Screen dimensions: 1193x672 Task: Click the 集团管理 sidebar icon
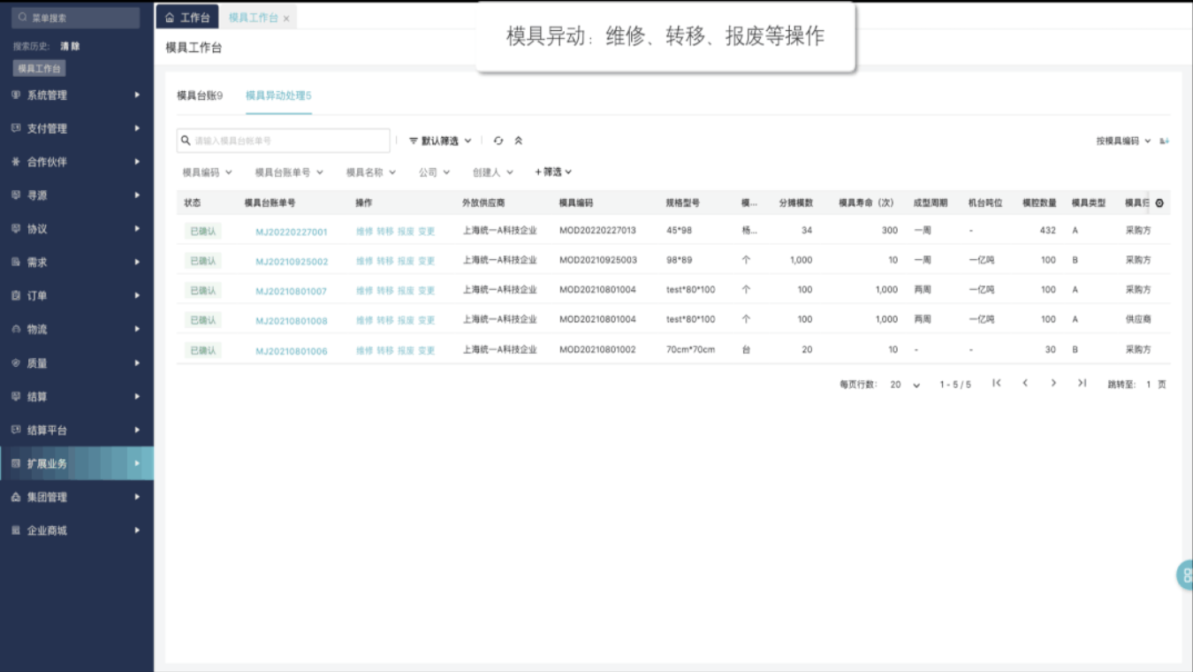pyautogui.click(x=16, y=497)
